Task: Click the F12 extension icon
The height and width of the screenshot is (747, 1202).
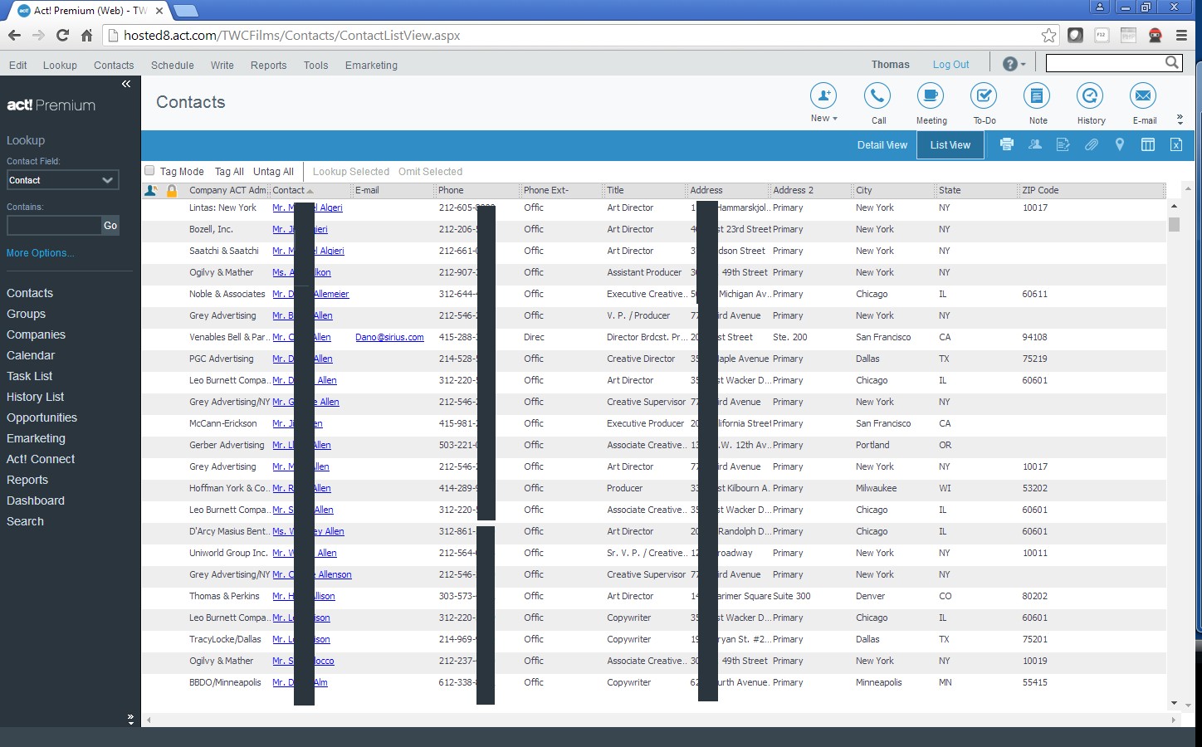Action: [1102, 35]
